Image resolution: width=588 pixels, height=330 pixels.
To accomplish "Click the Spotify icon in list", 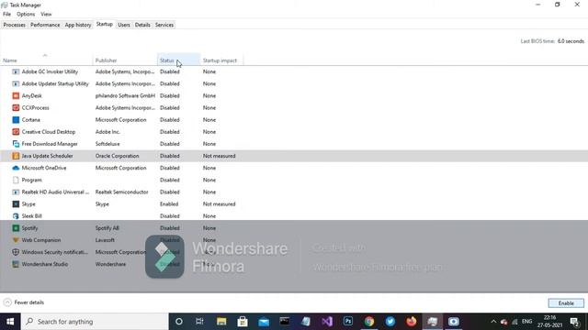I will click(16, 228).
